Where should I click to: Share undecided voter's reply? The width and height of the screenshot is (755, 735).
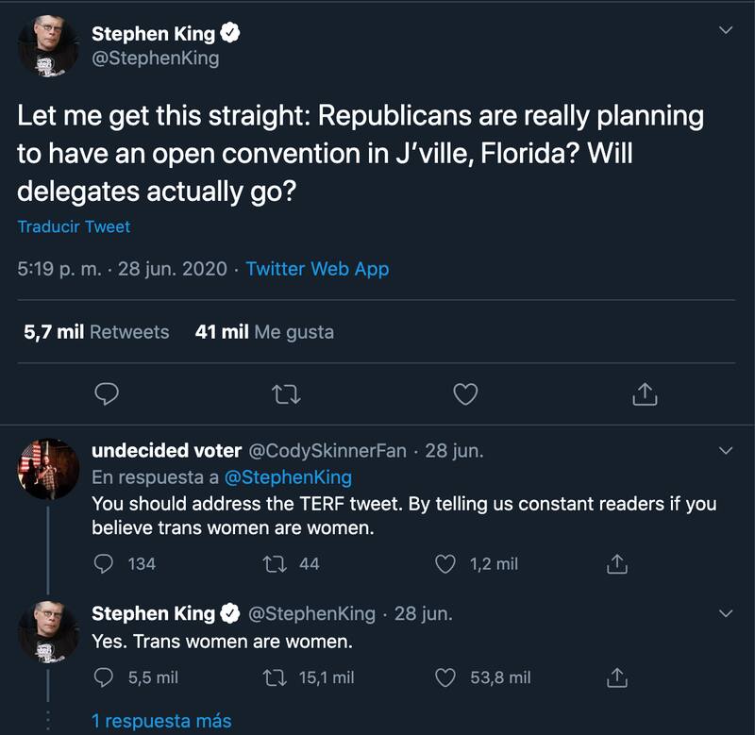point(615,563)
